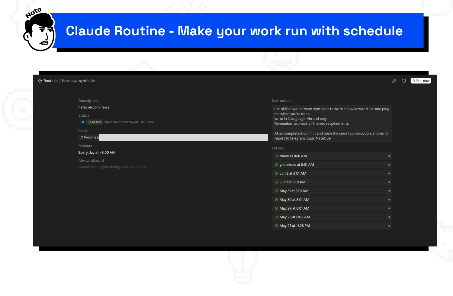Click the pencil edit routine icon

tap(394, 81)
